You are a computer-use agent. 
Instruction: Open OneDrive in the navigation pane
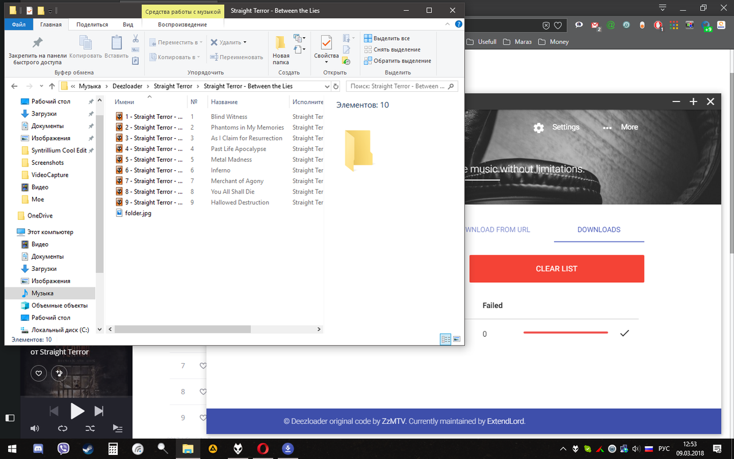[40, 216]
